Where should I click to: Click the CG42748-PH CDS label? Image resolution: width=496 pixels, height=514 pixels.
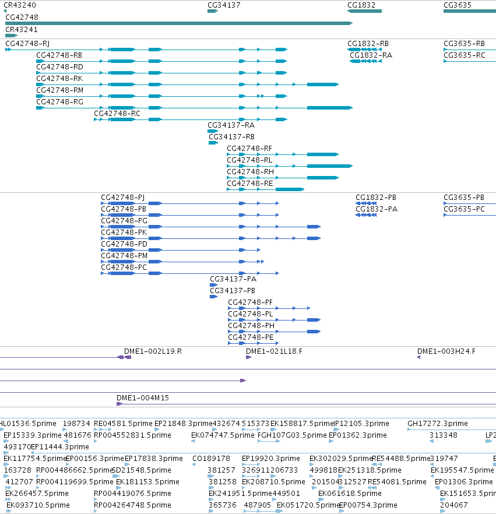tap(251, 326)
